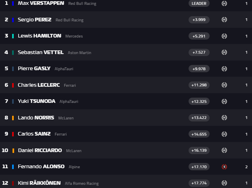Click the hard tyre icon in Räikkönen's row

click(x=224, y=183)
